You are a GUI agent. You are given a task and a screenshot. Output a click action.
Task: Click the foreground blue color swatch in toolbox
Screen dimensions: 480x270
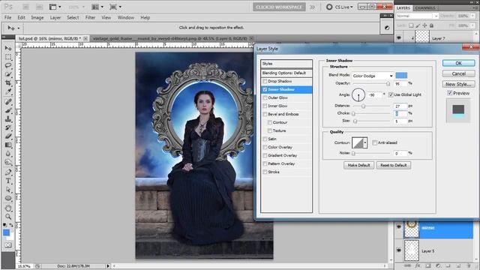click(6, 232)
